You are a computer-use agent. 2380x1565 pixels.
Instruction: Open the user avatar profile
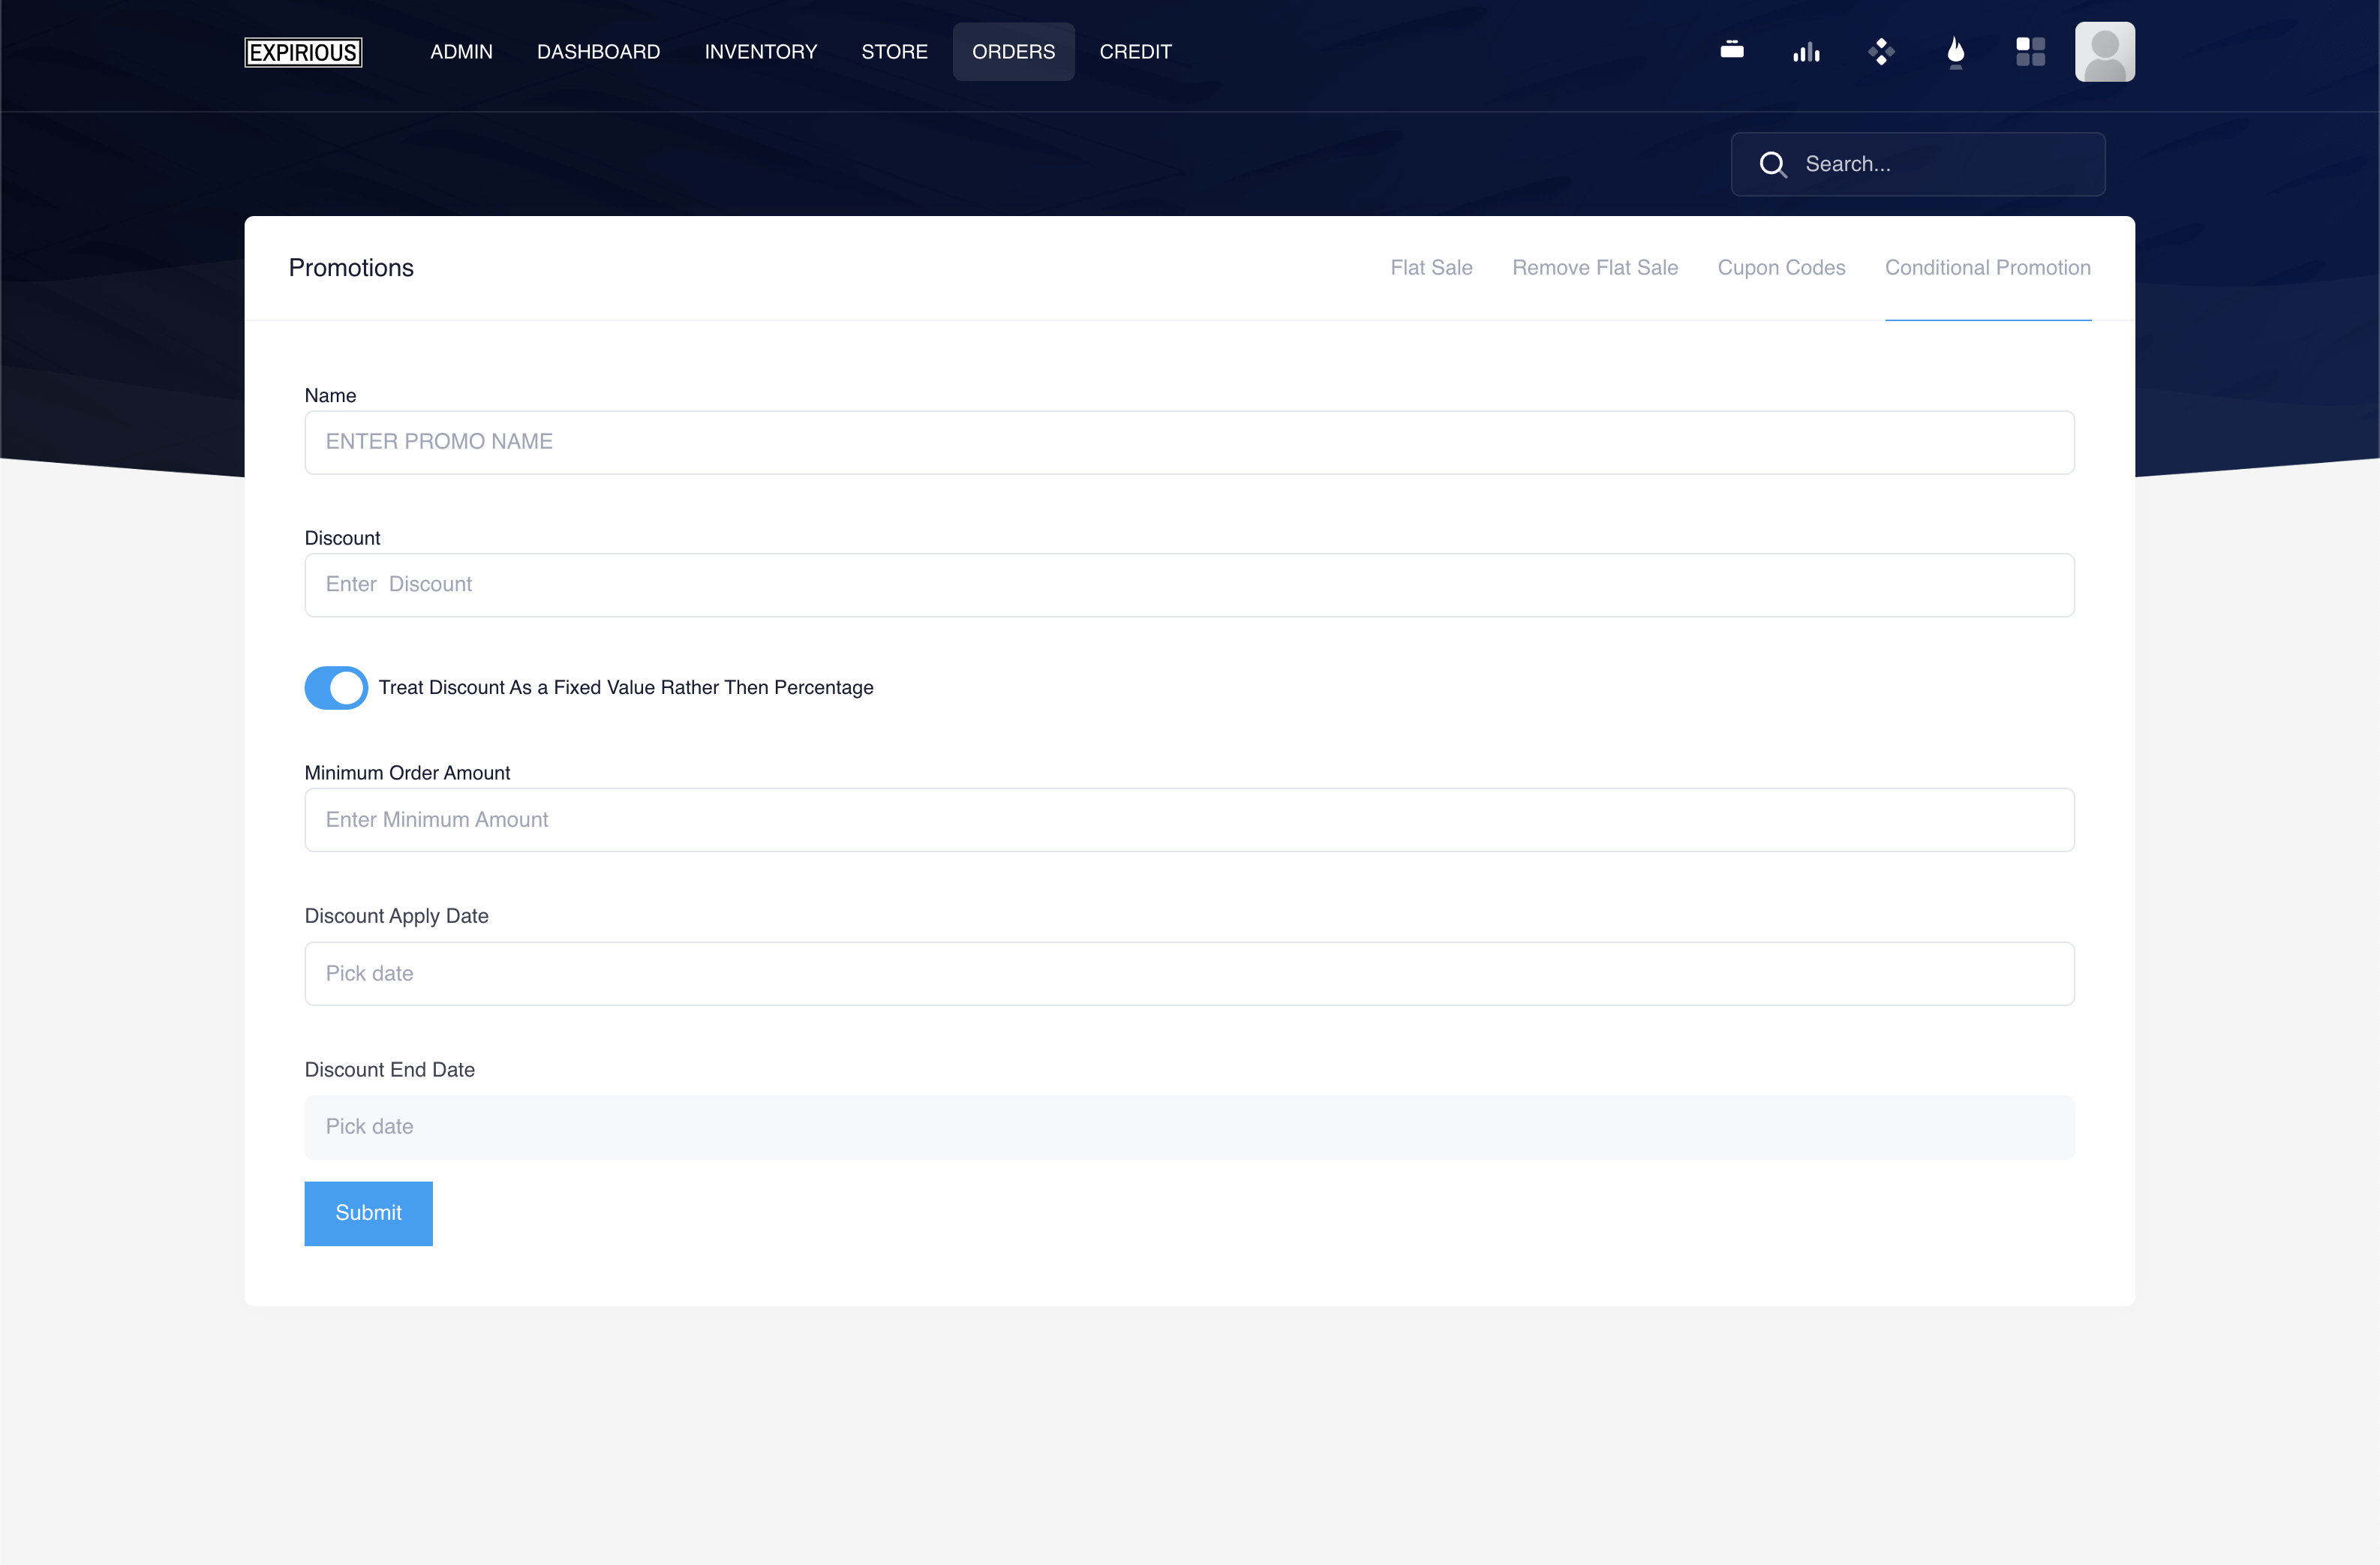(2104, 51)
